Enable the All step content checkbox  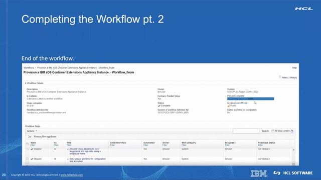[273, 131]
